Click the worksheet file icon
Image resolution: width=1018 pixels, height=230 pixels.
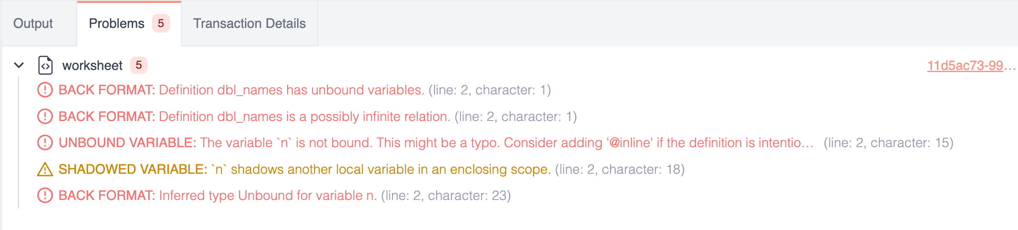pyautogui.click(x=45, y=66)
